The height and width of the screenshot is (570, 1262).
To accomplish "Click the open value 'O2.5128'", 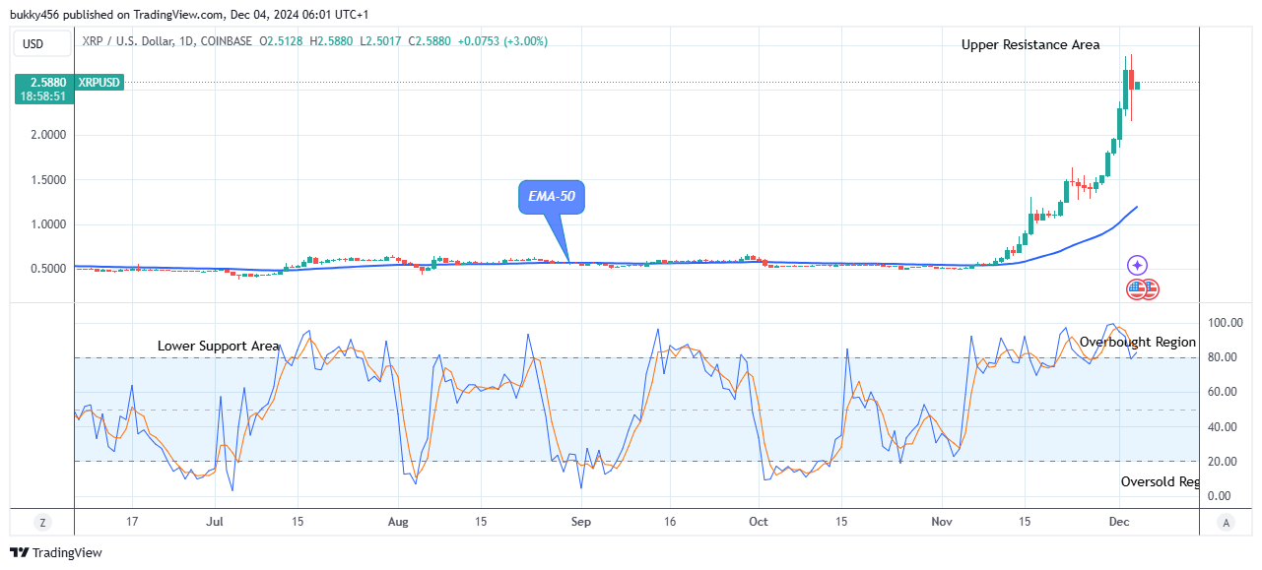I will [x=282, y=41].
